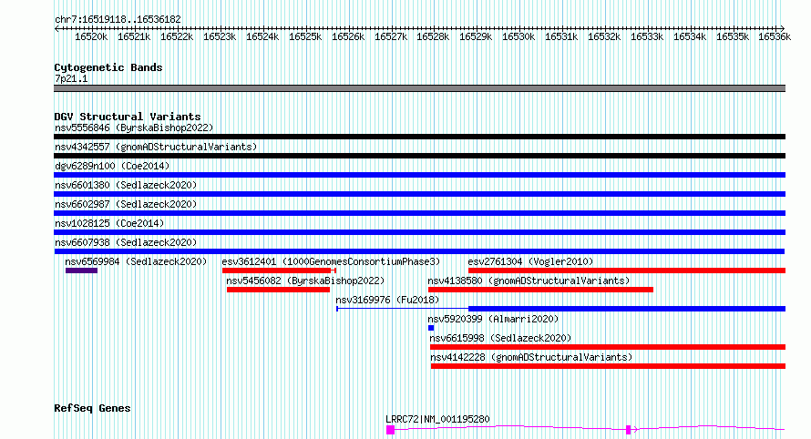The width and height of the screenshot is (811, 439).
Task: Select the nsv6615998 red bar
Action: coord(608,347)
